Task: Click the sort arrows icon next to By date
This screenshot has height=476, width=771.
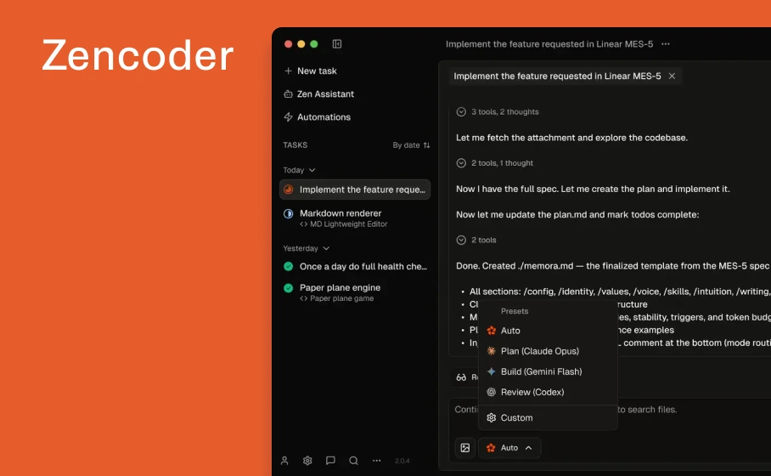Action: point(427,145)
